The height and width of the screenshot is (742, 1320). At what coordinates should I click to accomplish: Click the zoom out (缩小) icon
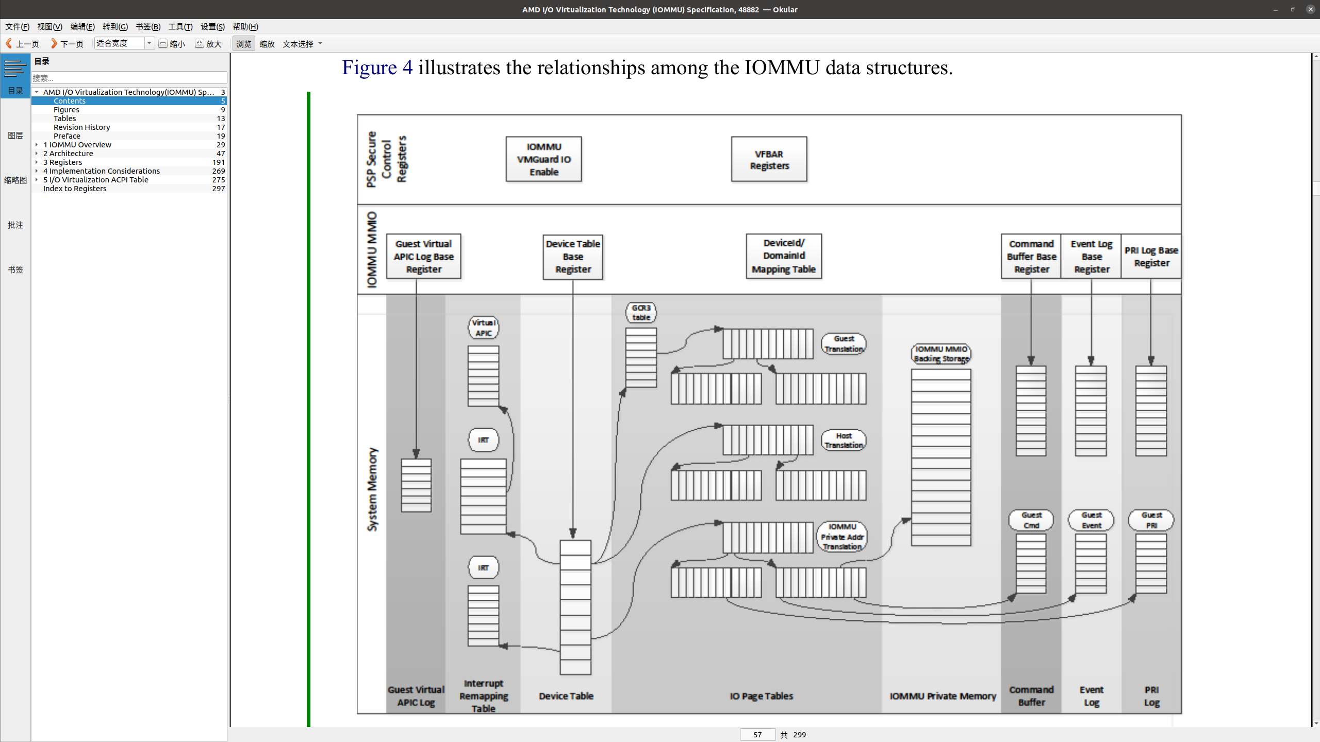pyautogui.click(x=163, y=44)
